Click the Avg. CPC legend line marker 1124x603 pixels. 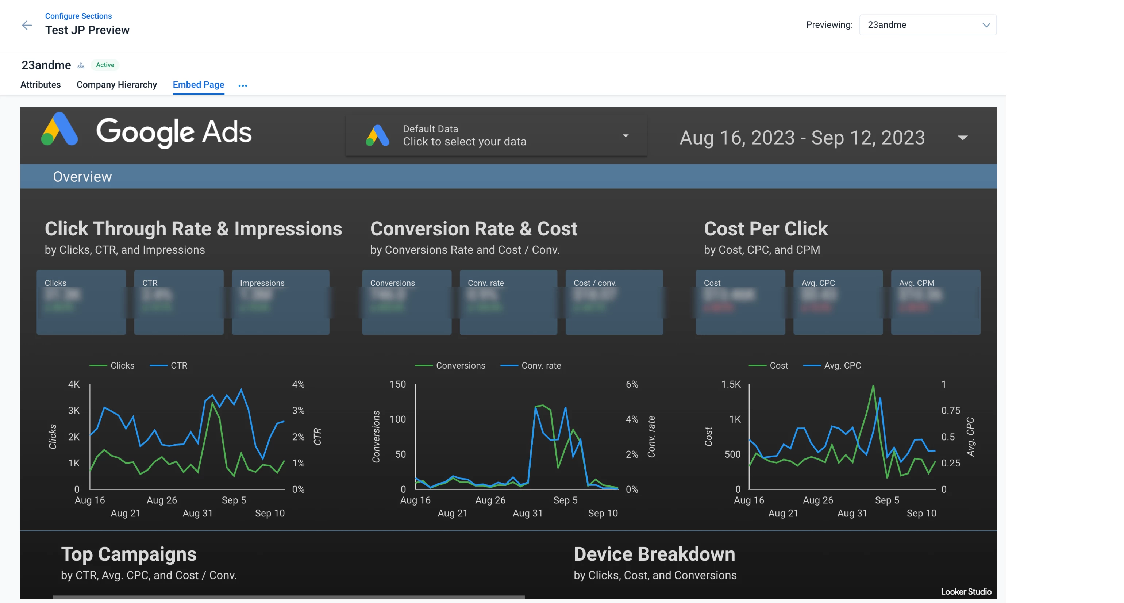812,366
